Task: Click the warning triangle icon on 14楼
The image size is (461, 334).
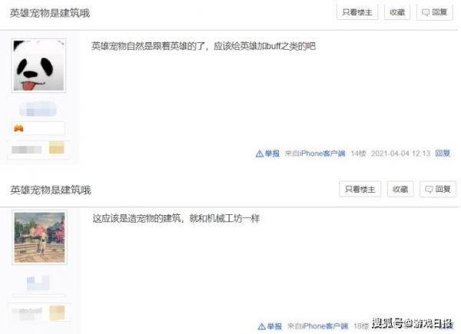Action: pyautogui.click(x=260, y=154)
